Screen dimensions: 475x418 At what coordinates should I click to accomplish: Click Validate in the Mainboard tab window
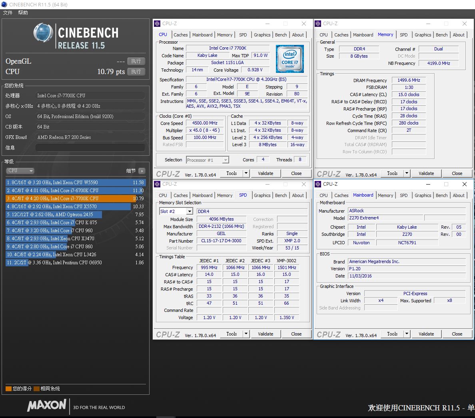pos(426,334)
